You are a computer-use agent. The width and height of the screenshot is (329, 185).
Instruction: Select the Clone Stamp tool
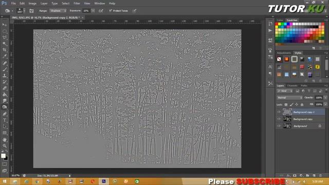point(5,76)
